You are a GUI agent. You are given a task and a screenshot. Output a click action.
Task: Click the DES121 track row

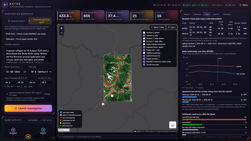(x=214, y=34)
